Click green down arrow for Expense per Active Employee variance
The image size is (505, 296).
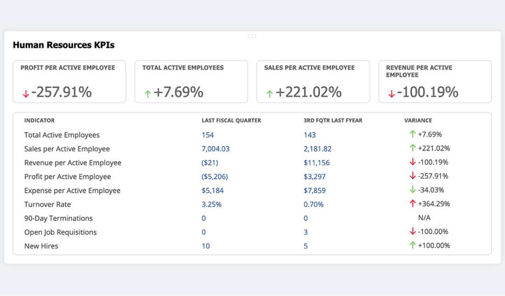tap(412, 190)
